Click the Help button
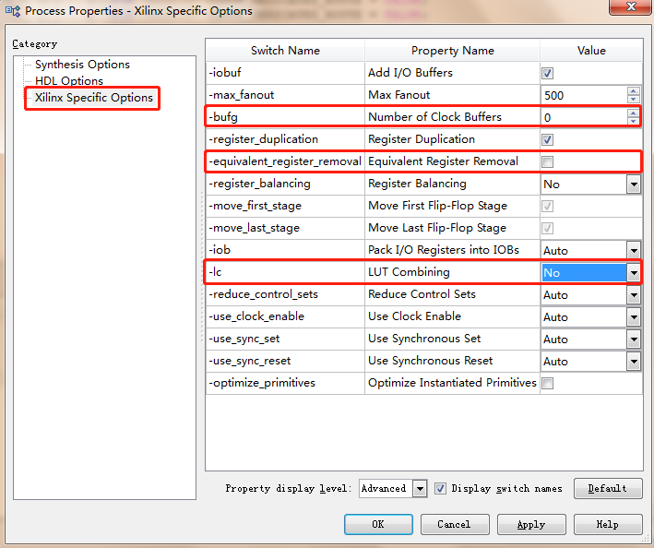The width and height of the screenshot is (654, 548). pyautogui.click(x=608, y=524)
